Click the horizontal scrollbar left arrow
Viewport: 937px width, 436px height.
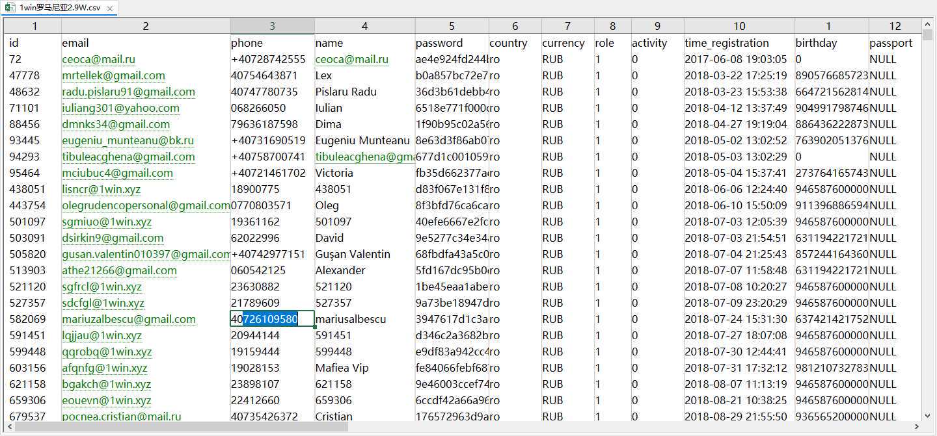(x=9, y=427)
